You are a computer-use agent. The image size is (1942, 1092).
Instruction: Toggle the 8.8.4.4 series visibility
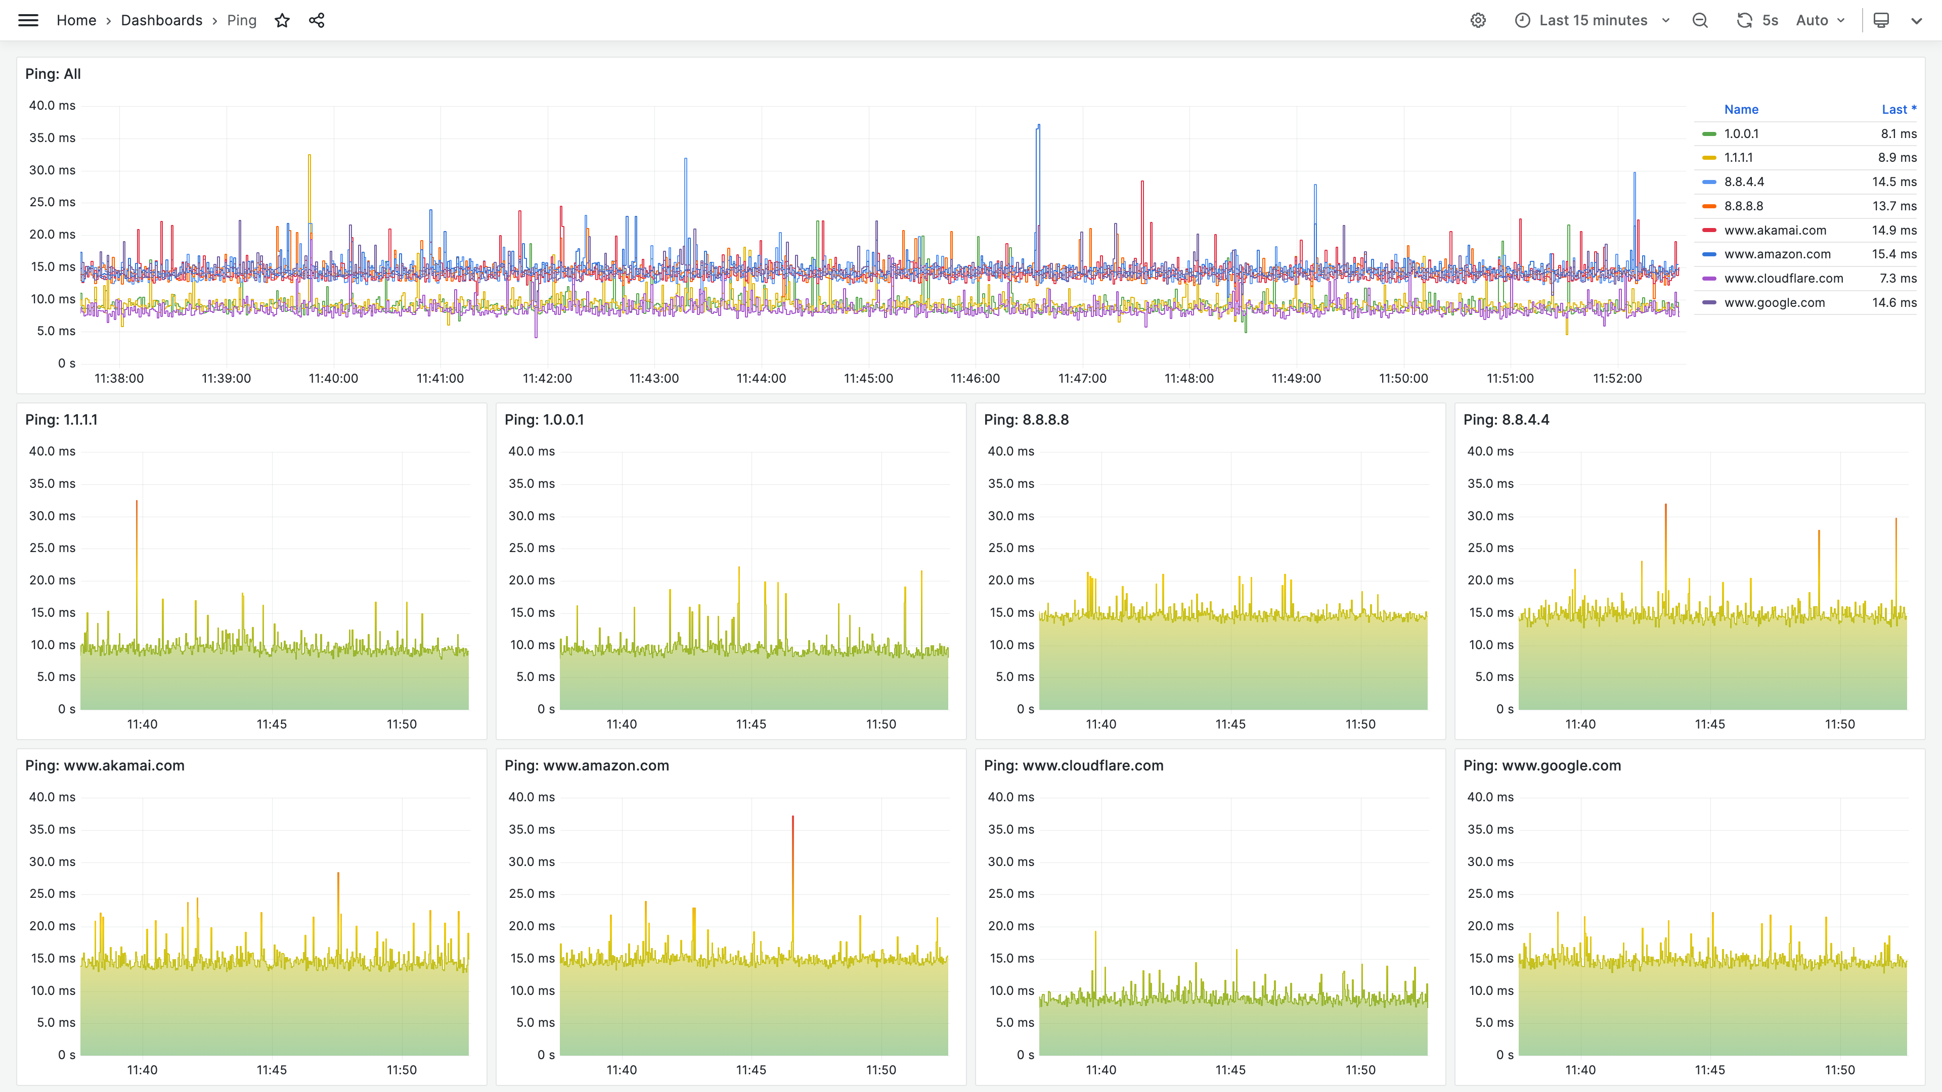click(x=1744, y=181)
